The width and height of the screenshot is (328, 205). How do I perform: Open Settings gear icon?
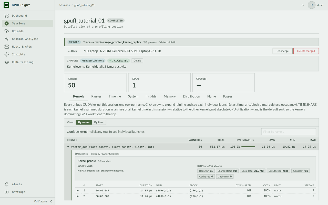[7, 192]
